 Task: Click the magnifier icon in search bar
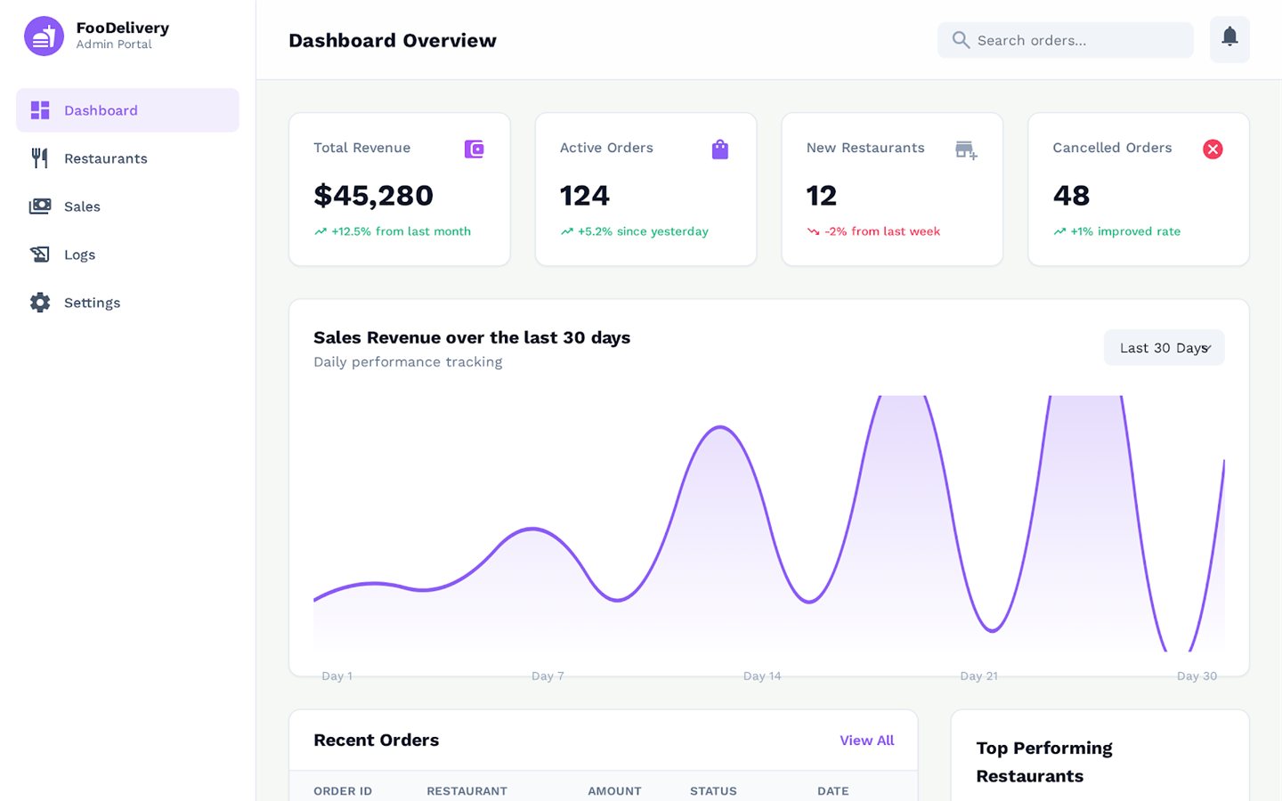pyautogui.click(x=961, y=40)
